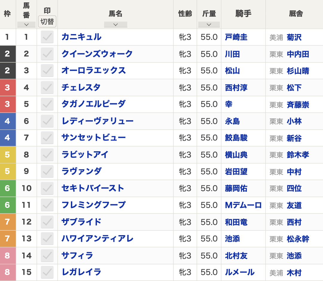Toggle the mark checkbox for ハワイアンティアレ
Screen dimensions: 323x281
pos(47,239)
